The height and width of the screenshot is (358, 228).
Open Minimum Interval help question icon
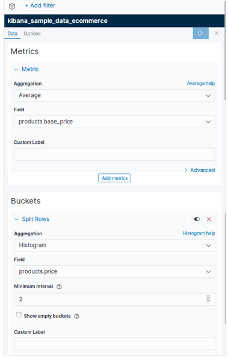[x=59, y=286]
